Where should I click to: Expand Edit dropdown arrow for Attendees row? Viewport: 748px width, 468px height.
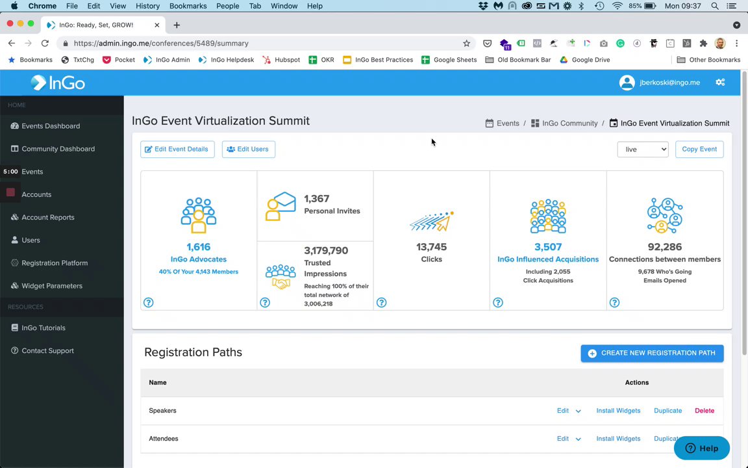[x=578, y=439]
